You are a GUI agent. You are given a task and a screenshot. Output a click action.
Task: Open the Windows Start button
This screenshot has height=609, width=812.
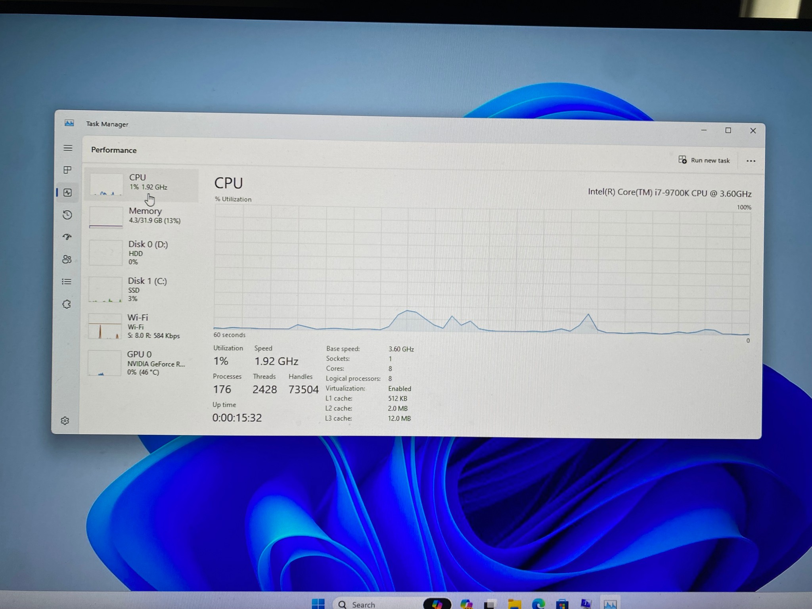point(318,604)
